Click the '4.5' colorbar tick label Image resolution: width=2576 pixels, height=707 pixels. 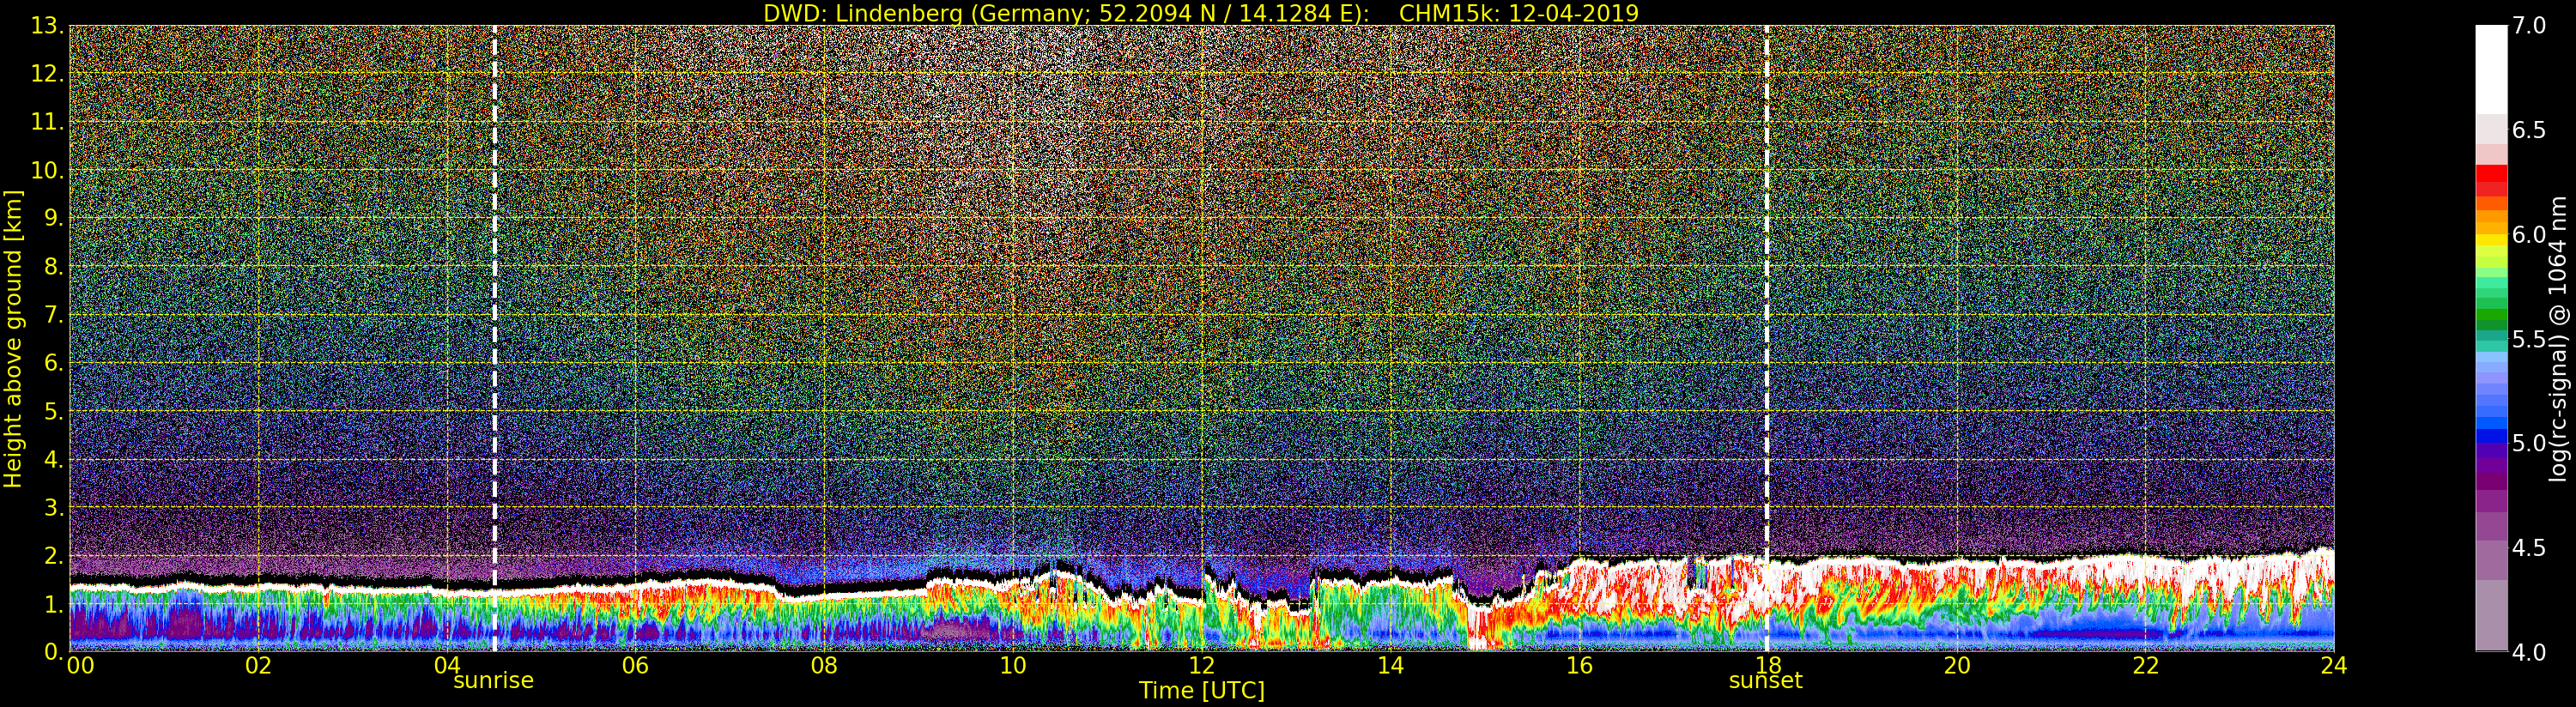pyautogui.click(x=2529, y=548)
